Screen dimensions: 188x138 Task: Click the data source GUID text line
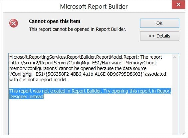(88, 74)
